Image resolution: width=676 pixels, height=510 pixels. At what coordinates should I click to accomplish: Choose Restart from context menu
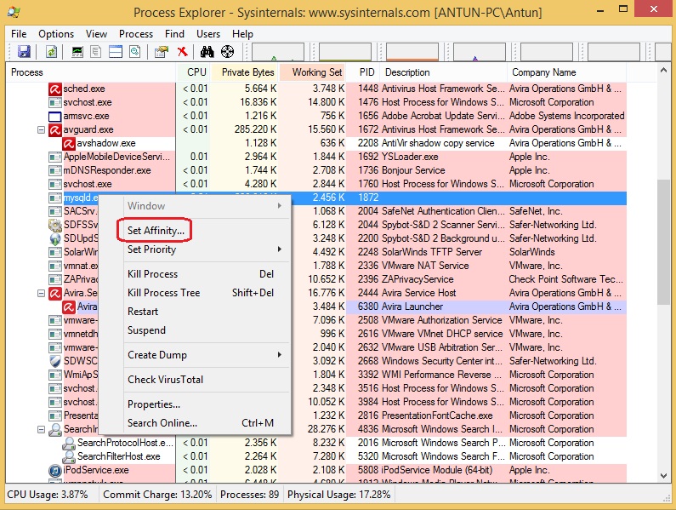207,312
